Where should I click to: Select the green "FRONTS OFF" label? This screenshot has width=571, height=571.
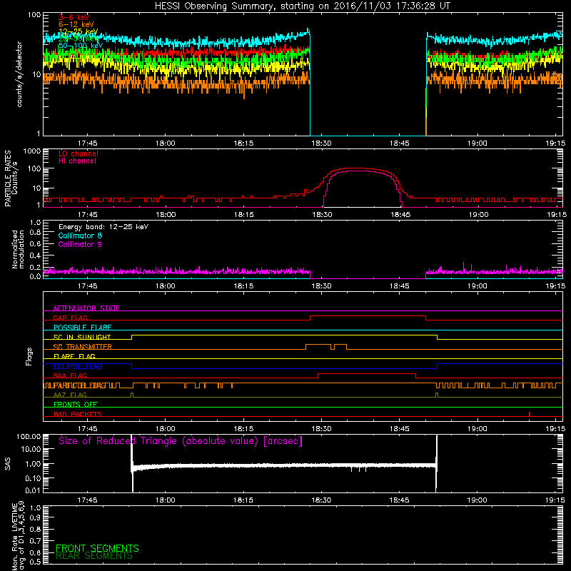pyautogui.click(x=76, y=405)
